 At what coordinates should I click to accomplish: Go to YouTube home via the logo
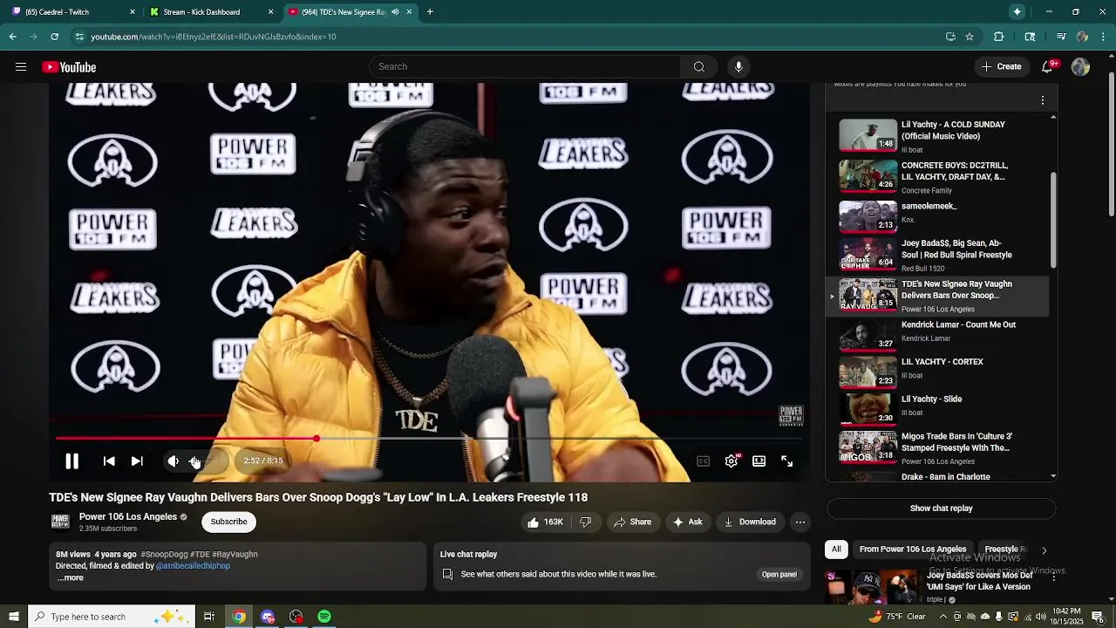point(69,67)
